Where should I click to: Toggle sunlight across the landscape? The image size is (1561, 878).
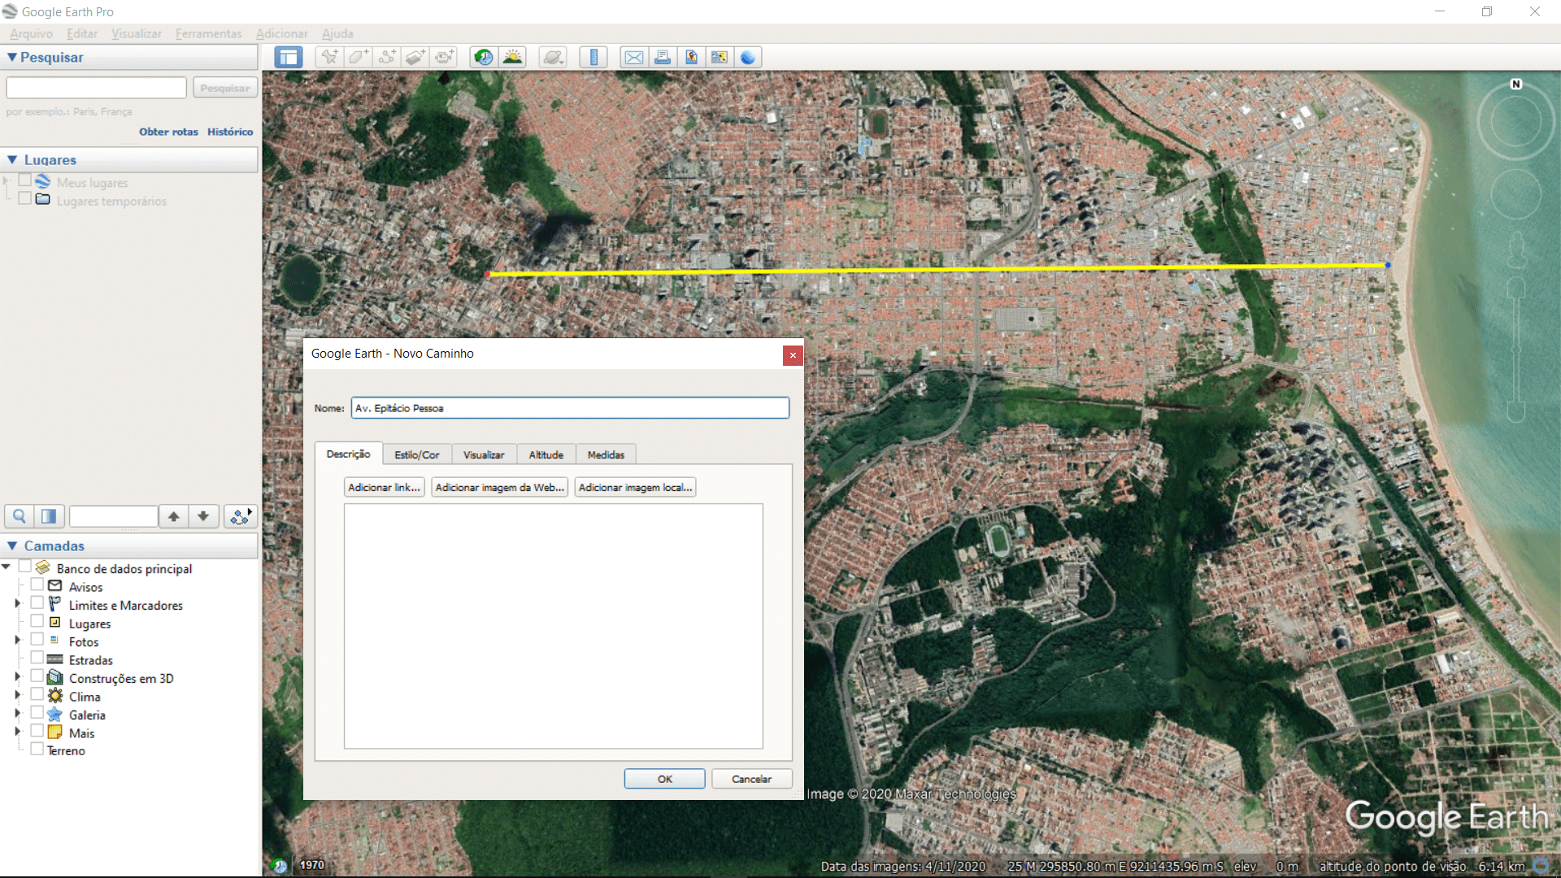(513, 57)
